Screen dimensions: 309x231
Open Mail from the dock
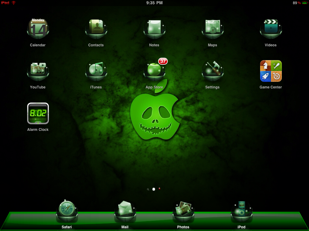125,211
